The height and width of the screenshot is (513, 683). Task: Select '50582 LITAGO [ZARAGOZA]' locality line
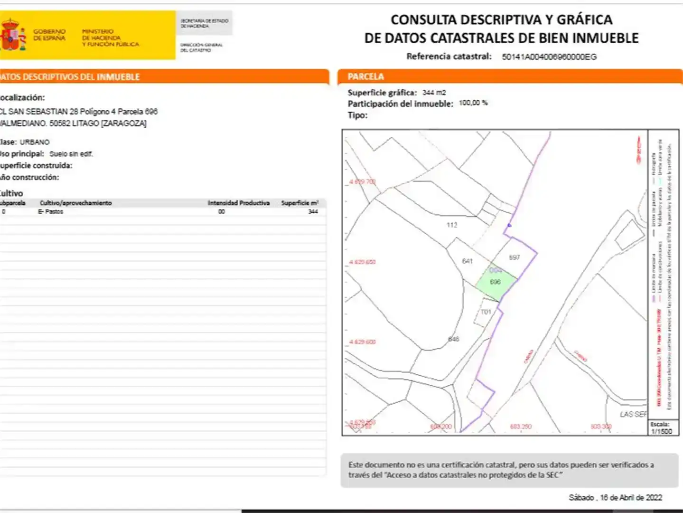pos(98,123)
